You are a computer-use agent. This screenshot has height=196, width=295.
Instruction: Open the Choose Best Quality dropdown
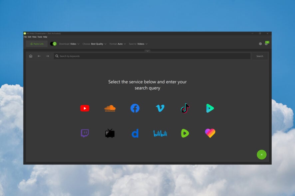(95, 44)
